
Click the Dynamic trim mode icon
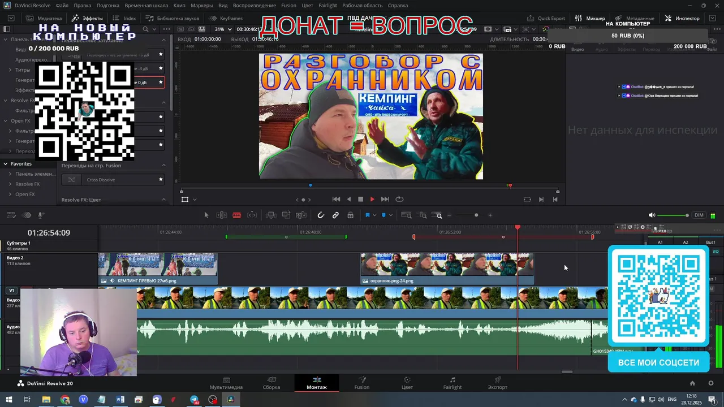[252, 215]
